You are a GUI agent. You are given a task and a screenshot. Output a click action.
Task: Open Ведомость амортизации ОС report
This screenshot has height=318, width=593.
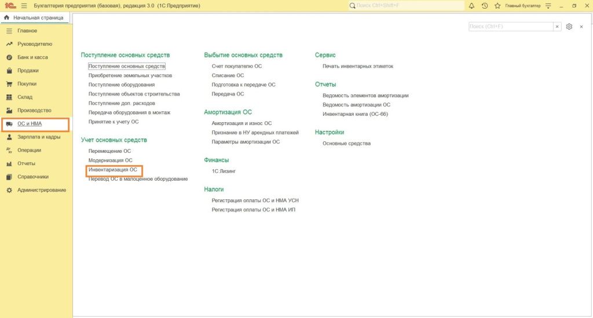click(356, 105)
